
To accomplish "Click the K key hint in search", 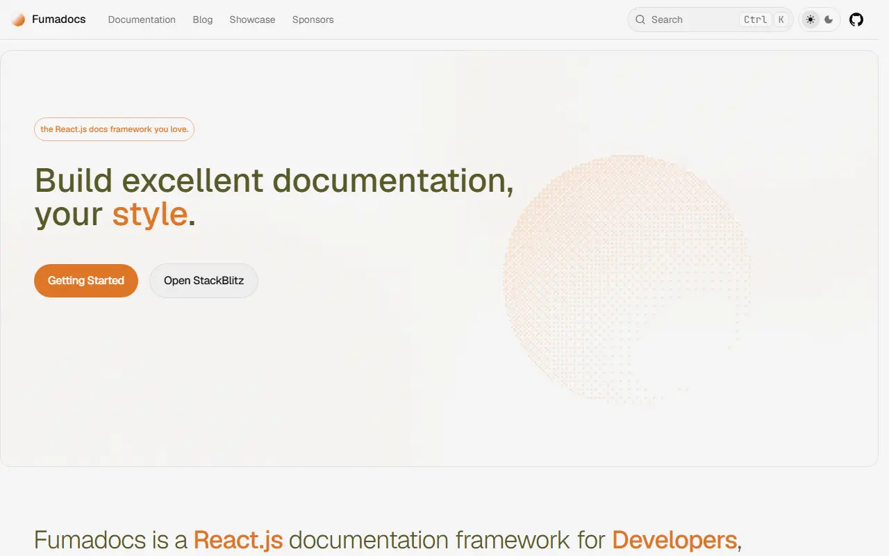I will 781,19.
